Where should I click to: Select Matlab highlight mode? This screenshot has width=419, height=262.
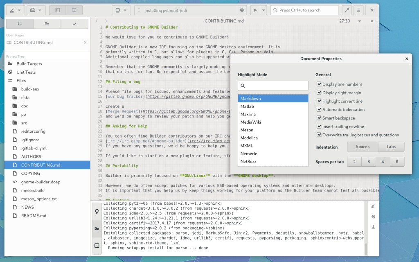[x=273, y=106]
